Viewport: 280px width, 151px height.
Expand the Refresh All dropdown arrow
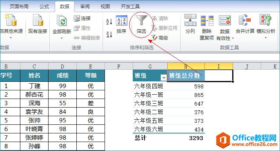[62, 38]
